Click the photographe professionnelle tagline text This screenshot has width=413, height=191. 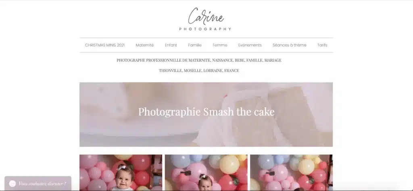pos(199,60)
